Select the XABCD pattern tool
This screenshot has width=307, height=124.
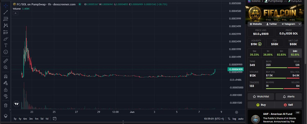pyautogui.click(x=6, y=26)
